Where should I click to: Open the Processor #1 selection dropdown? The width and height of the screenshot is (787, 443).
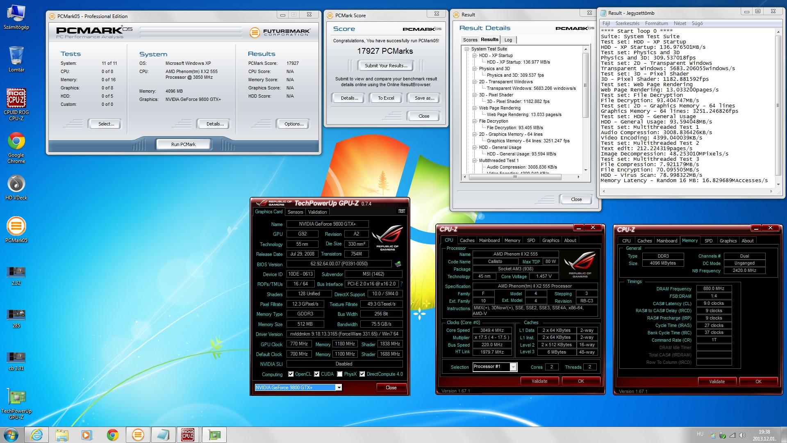click(513, 367)
